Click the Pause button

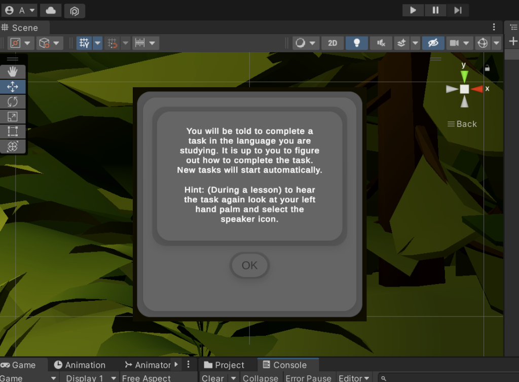point(435,10)
